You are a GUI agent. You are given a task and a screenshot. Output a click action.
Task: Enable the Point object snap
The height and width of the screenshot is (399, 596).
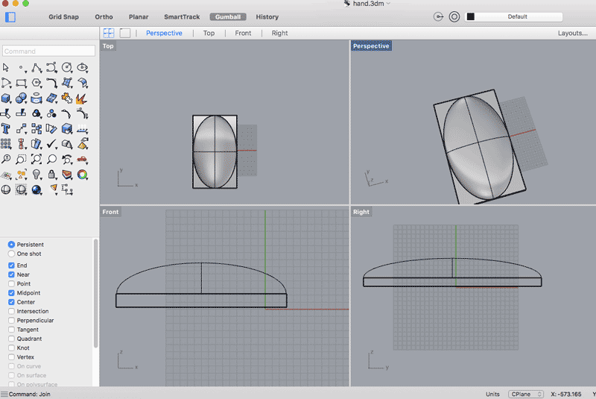tap(11, 283)
